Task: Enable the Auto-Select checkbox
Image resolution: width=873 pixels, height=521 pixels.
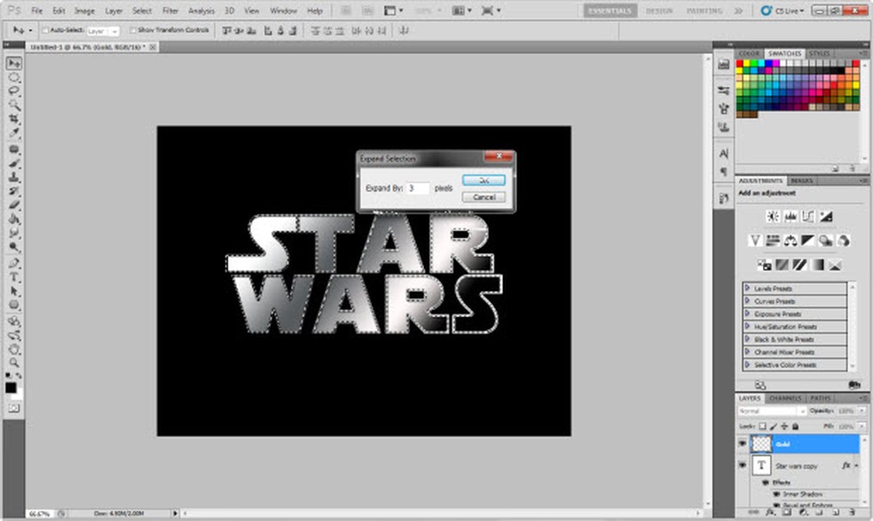Action: 45,30
